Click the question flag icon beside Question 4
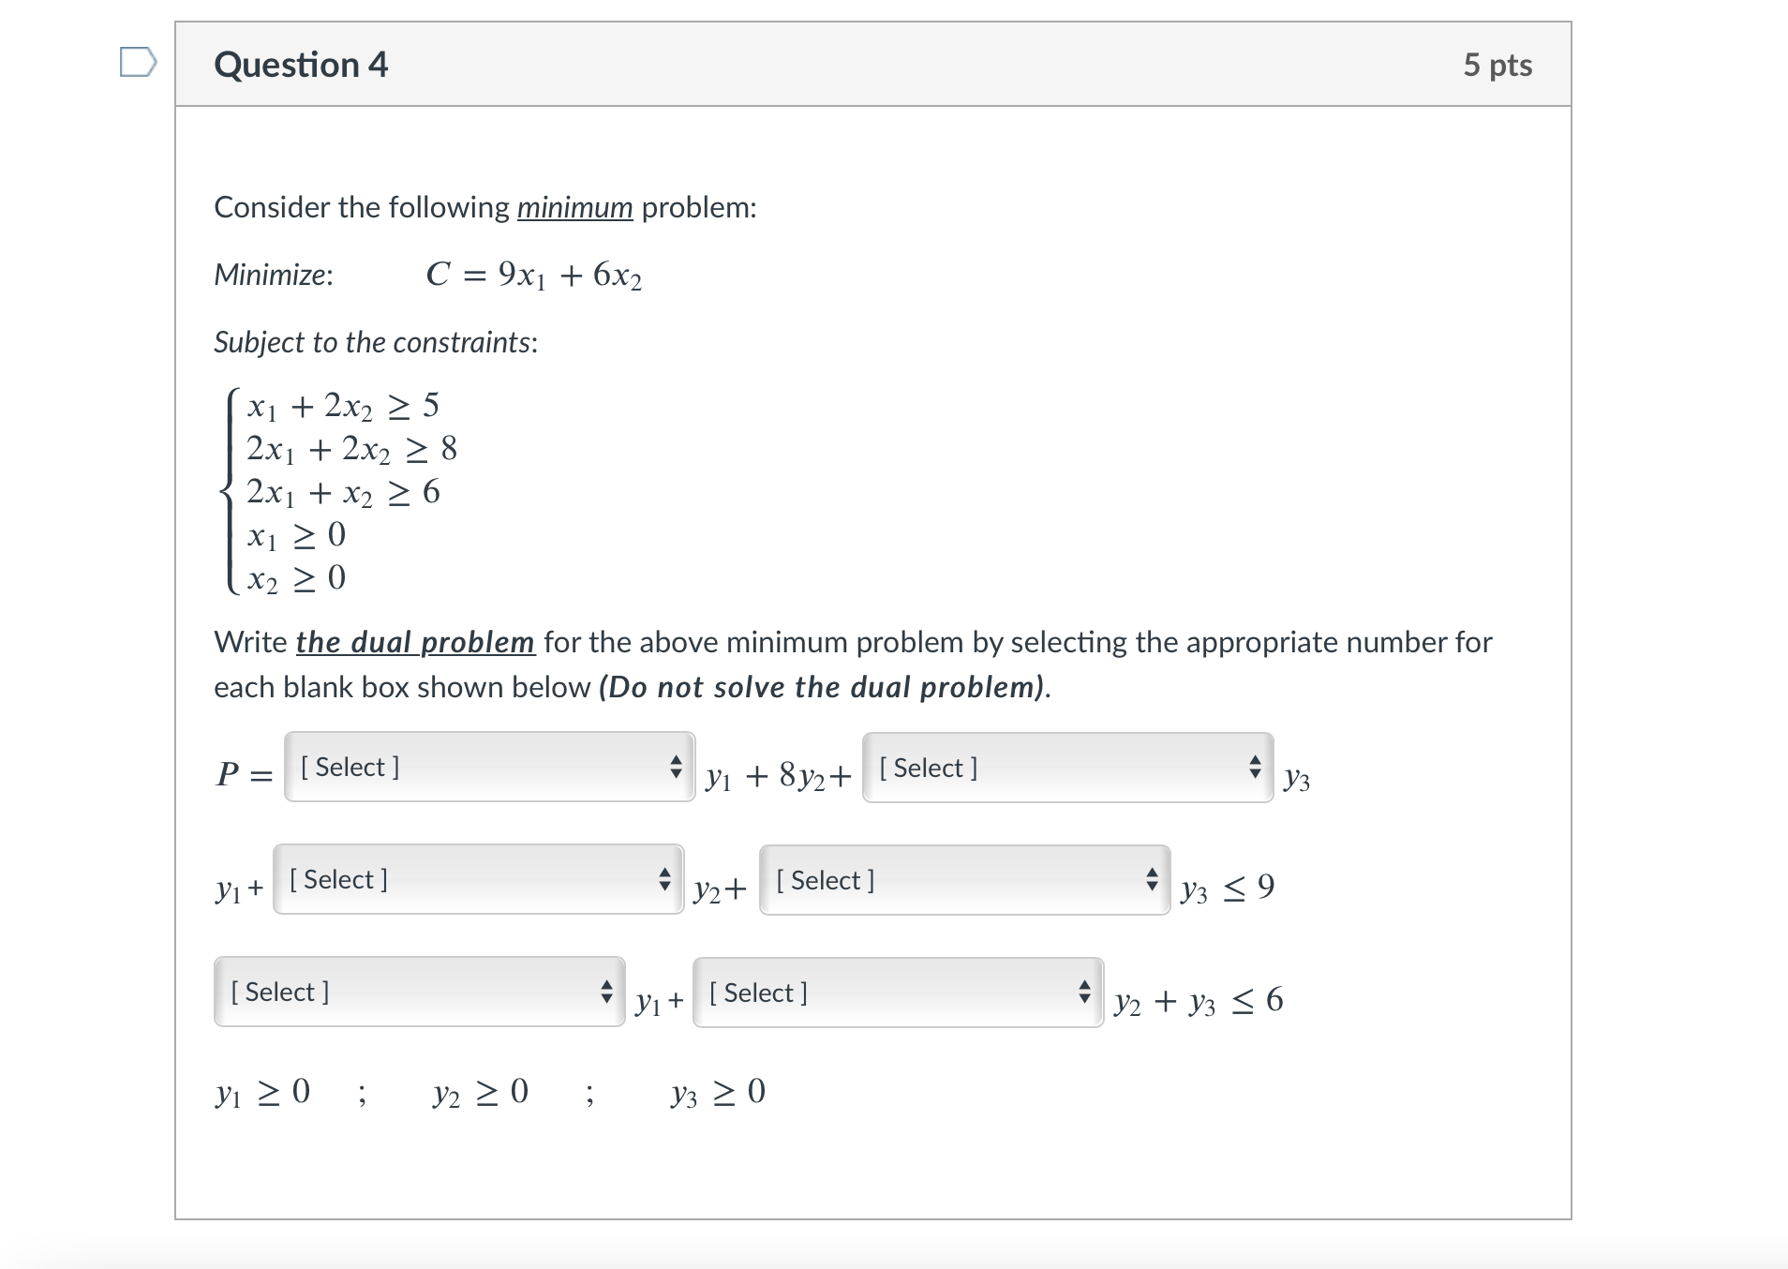 (x=139, y=62)
